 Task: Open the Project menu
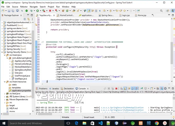coord(51,7)
